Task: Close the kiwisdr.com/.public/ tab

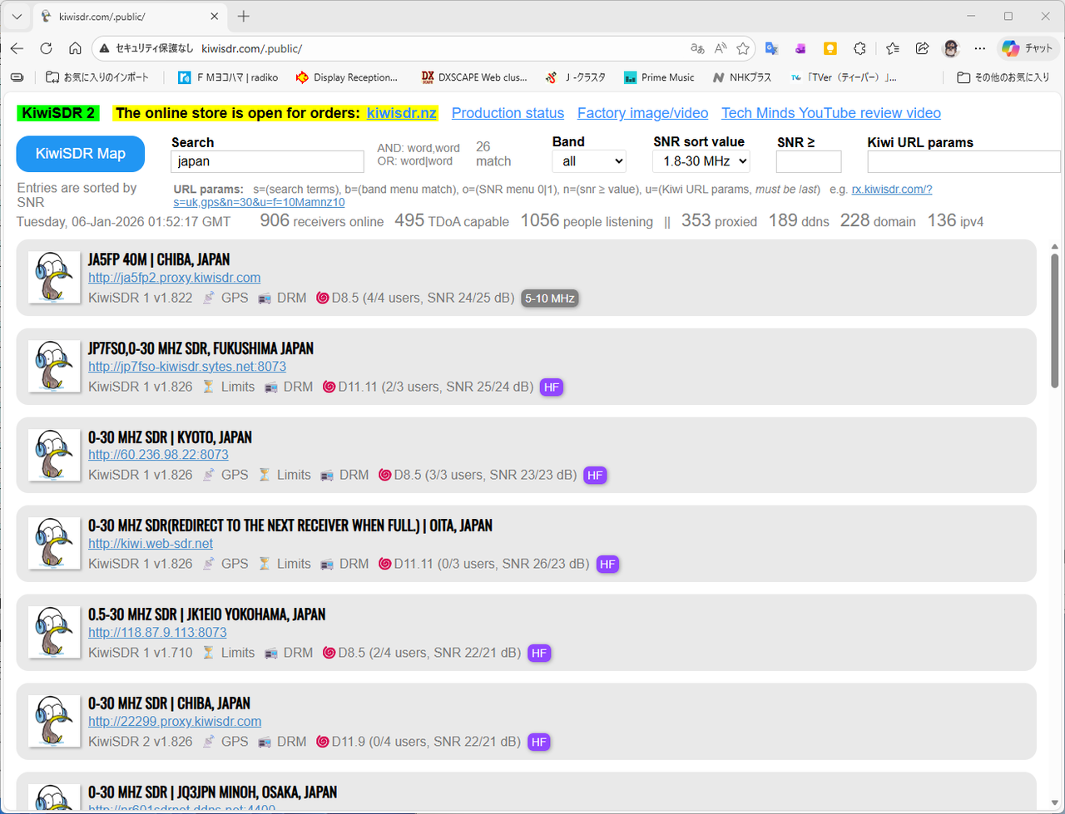Action: (x=215, y=17)
